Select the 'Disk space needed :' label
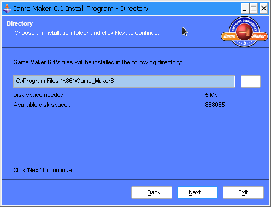 point(40,95)
